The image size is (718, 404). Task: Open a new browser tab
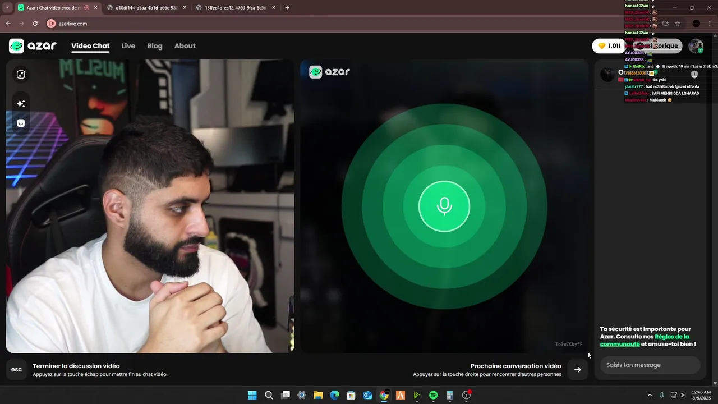(x=287, y=8)
